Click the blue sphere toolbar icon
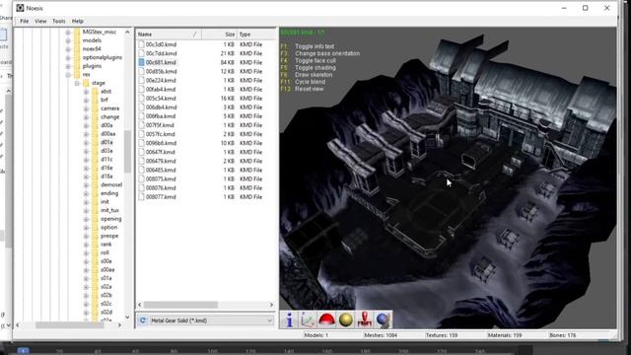The width and height of the screenshot is (631, 355). pos(384,319)
